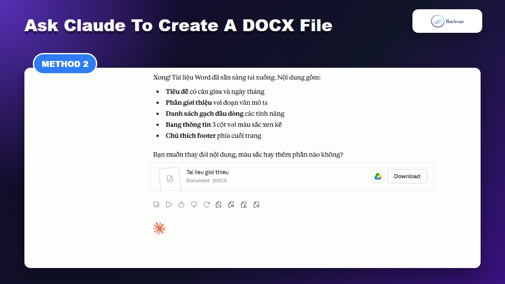Export to Notion with N file icon
The width and height of the screenshot is (505, 284).
(256, 205)
